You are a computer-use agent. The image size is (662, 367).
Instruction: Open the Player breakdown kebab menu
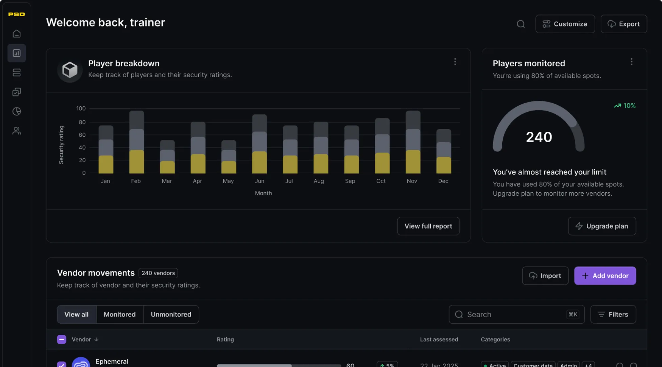pyautogui.click(x=455, y=62)
